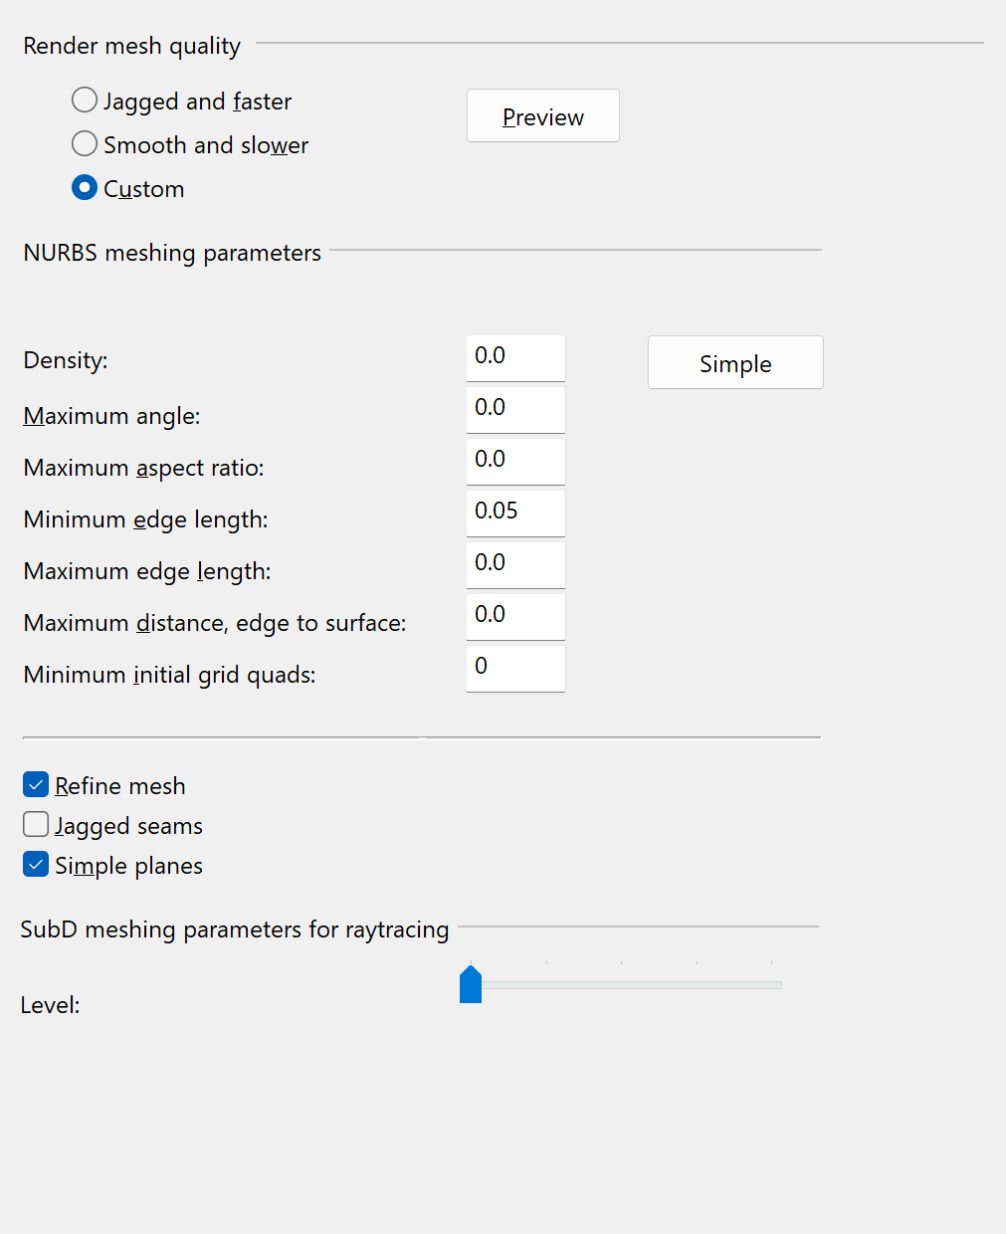Edit the Minimum edge length value
This screenshot has height=1234, width=1006.
[515, 513]
